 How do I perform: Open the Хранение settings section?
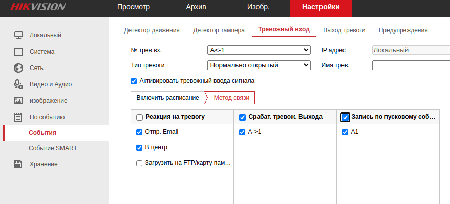(x=44, y=164)
